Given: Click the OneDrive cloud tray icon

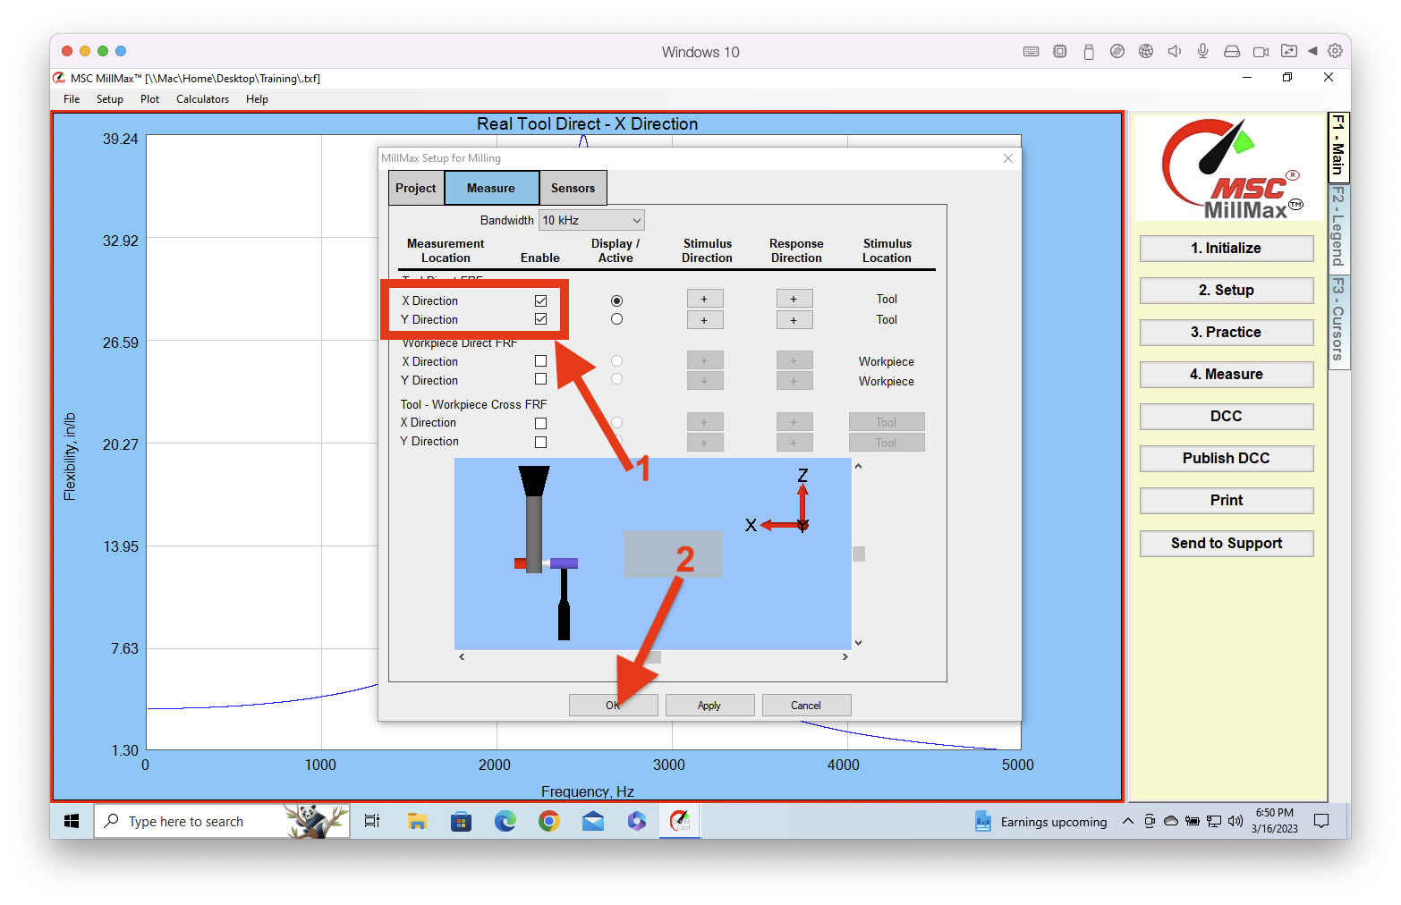Looking at the screenshot, I should [x=1171, y=821].
